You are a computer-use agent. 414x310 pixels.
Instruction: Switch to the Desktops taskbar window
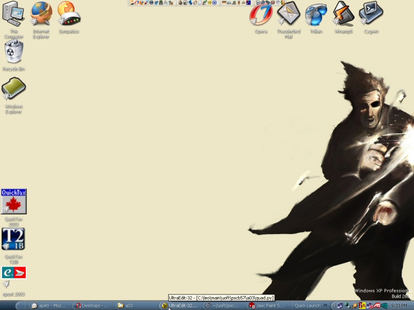click(92, 305)
